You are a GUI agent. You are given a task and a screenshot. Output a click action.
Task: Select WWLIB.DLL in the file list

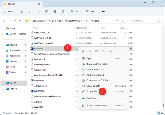pyautogui.click(x=39, y=107)
